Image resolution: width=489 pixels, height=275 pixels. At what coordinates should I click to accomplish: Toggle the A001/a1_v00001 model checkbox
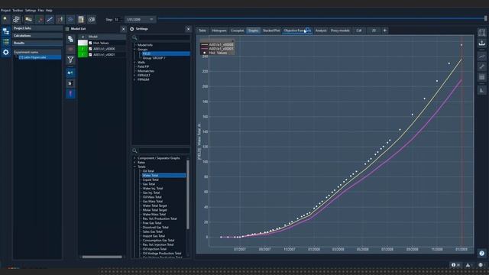[90, 54]
